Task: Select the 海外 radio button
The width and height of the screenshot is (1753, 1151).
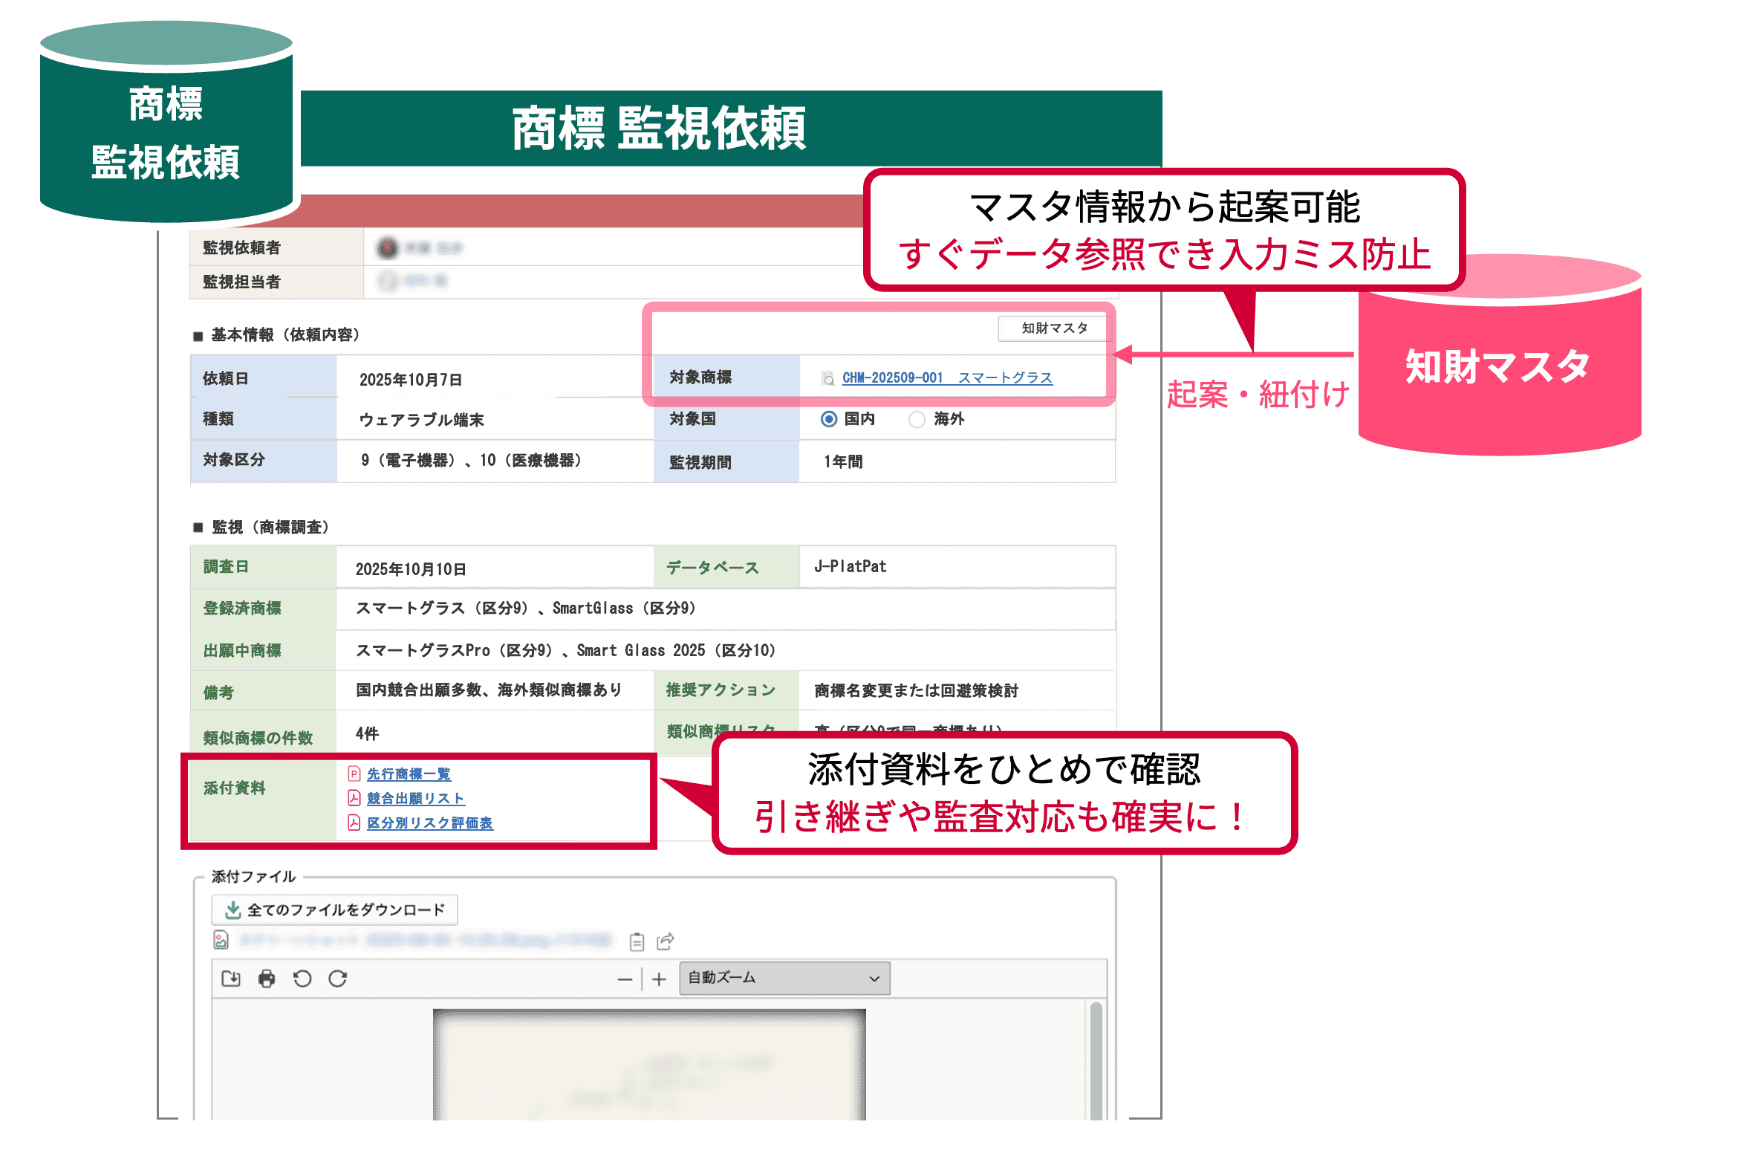Action: click(917, 419)
